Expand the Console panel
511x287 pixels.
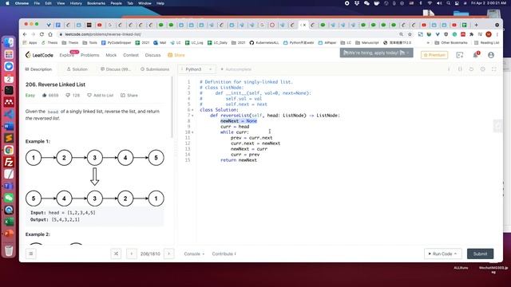tap(194, 254)
